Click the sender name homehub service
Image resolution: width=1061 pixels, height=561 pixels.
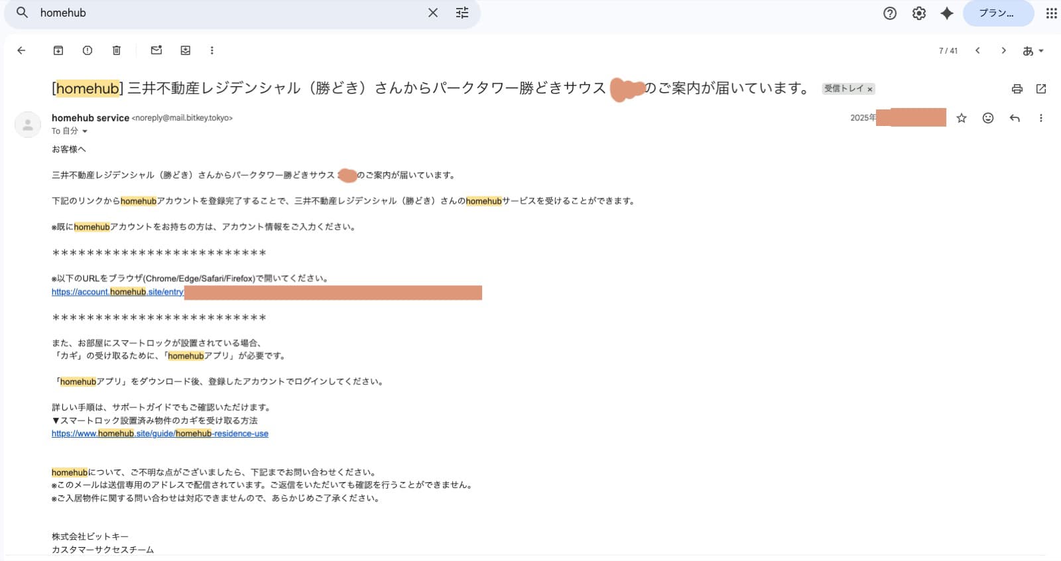90,118
